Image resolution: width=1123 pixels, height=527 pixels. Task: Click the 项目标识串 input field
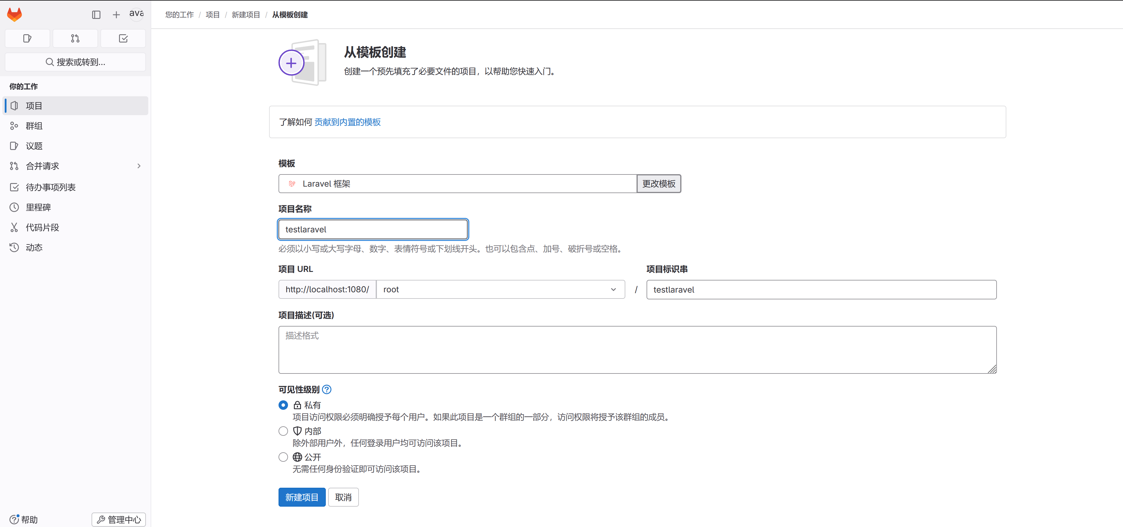[821, 289]
